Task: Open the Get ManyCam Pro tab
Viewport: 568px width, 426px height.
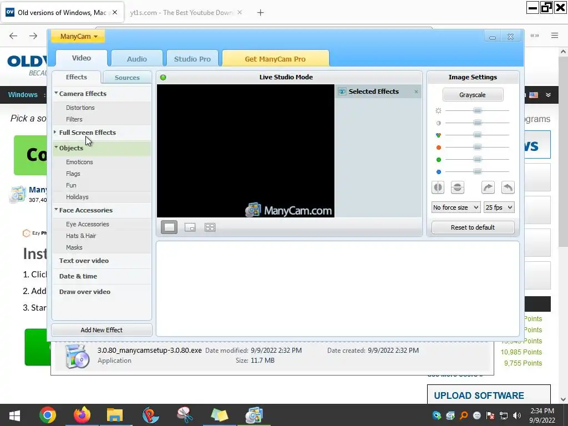Action: click(x=275, y=59)
